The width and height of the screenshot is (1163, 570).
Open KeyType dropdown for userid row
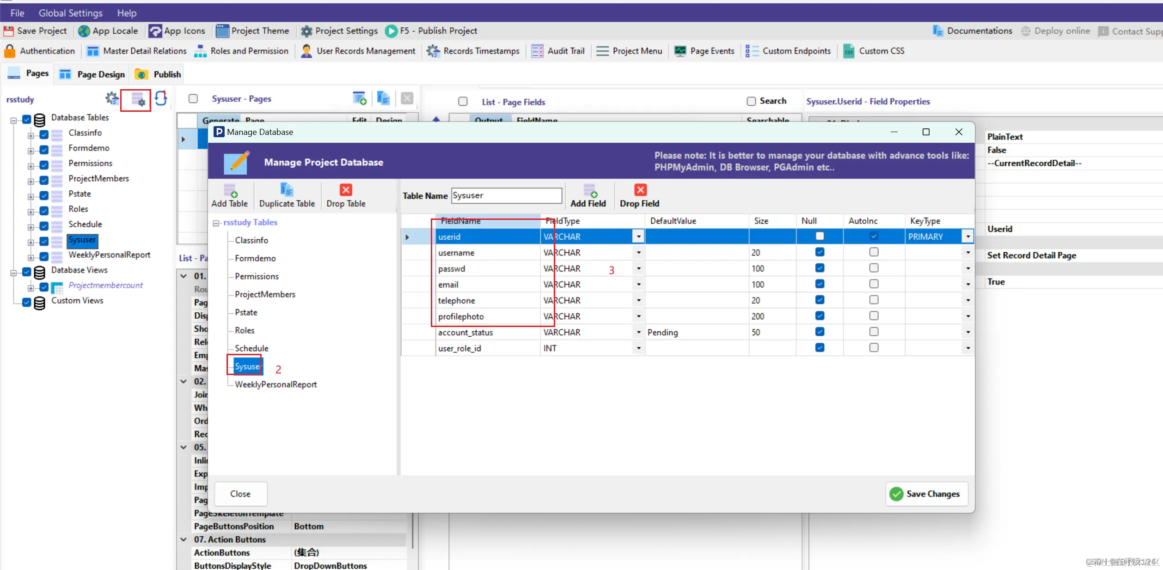pos(967,236)
